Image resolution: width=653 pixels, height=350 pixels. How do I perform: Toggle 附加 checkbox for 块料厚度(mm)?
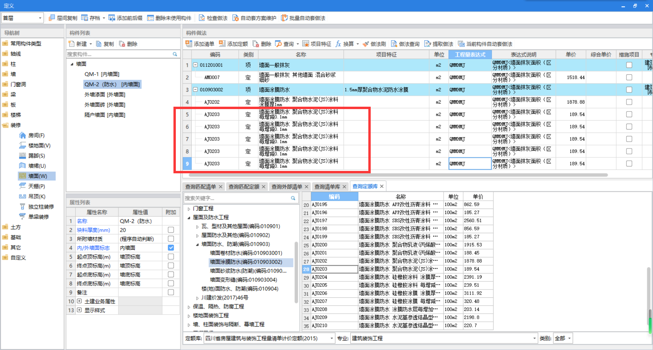point(171,230)
